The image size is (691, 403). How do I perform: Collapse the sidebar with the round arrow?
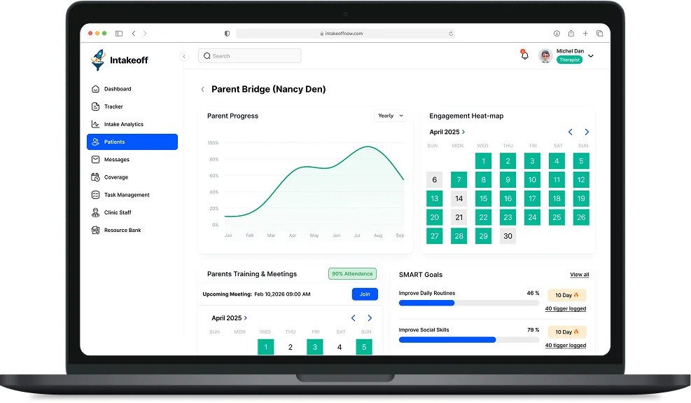184,57
